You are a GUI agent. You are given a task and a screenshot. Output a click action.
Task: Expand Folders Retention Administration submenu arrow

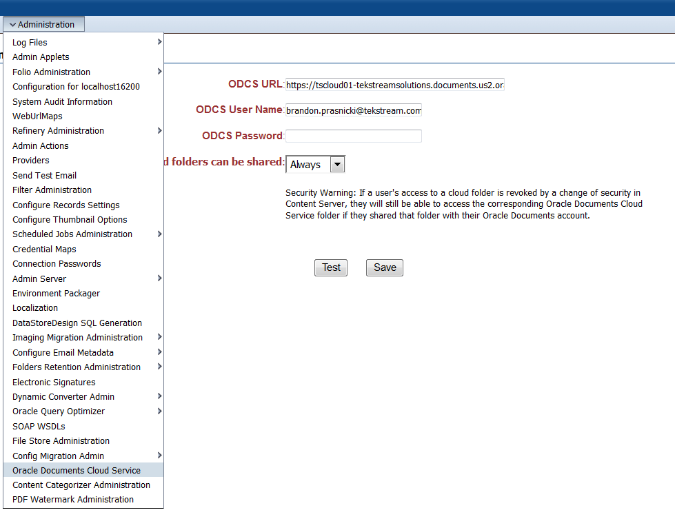[x=159, y=367]
